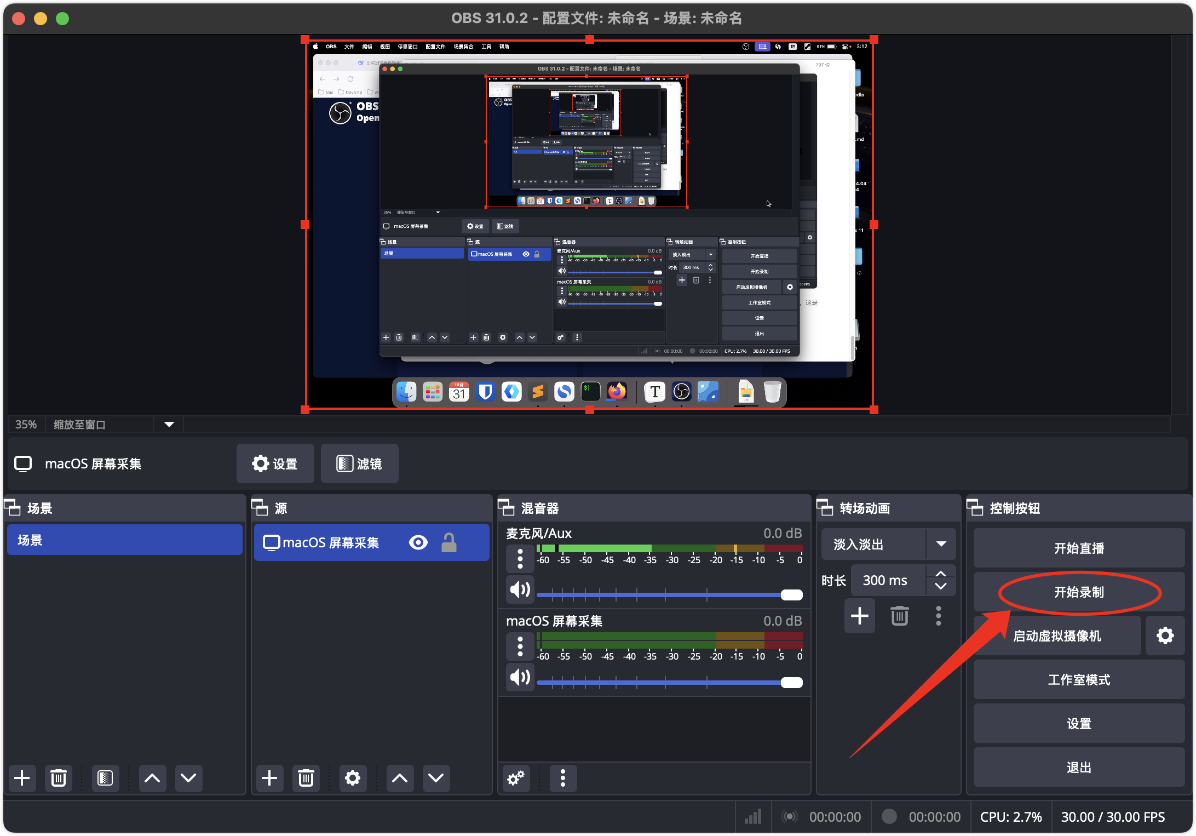Open the 麦克风/Aux three-dot options menu

[x=520, y=558]
